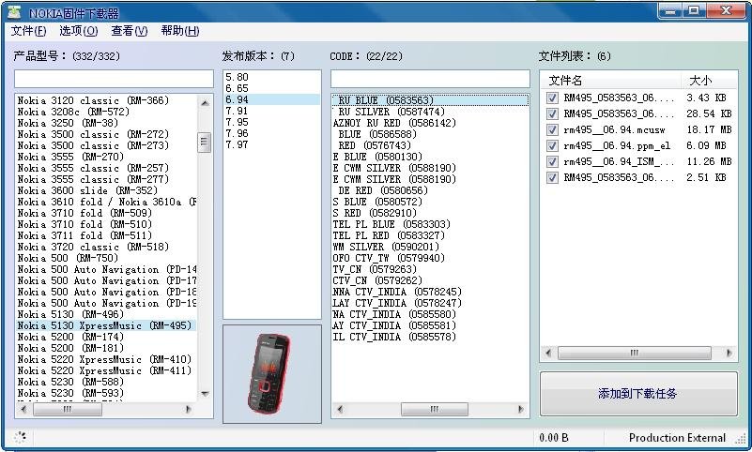This screenshot has height=452, width=752.
Task: Select code OFO CTV_TW (0579940)
Action: tap(430, 258)
